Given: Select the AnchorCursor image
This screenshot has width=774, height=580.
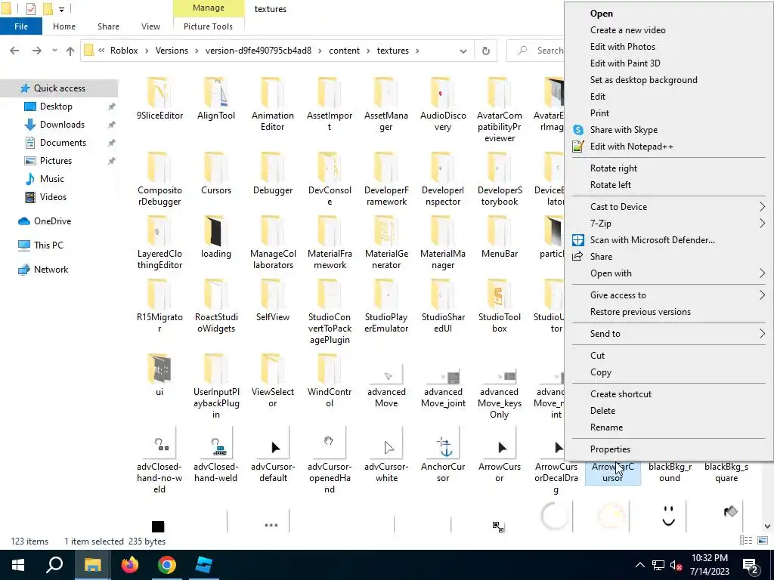Looking at the screenshot, I should pos(443,455).
